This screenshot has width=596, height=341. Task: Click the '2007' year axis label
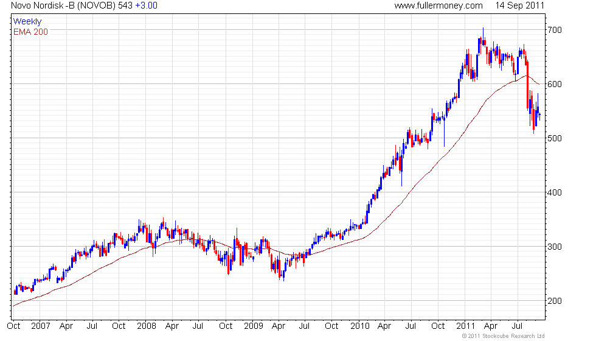coord(41,326)
